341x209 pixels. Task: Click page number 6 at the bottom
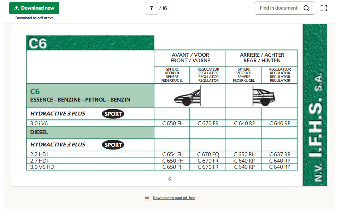170,179
